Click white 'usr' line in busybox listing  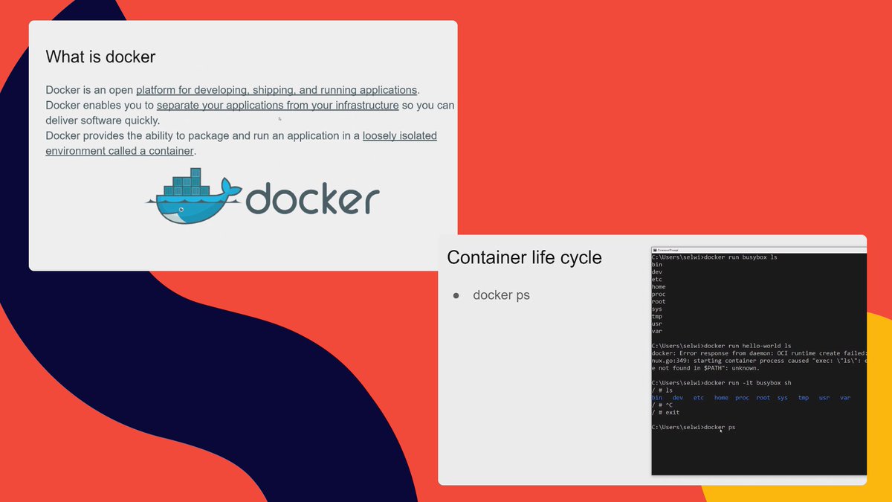point(656,324)
